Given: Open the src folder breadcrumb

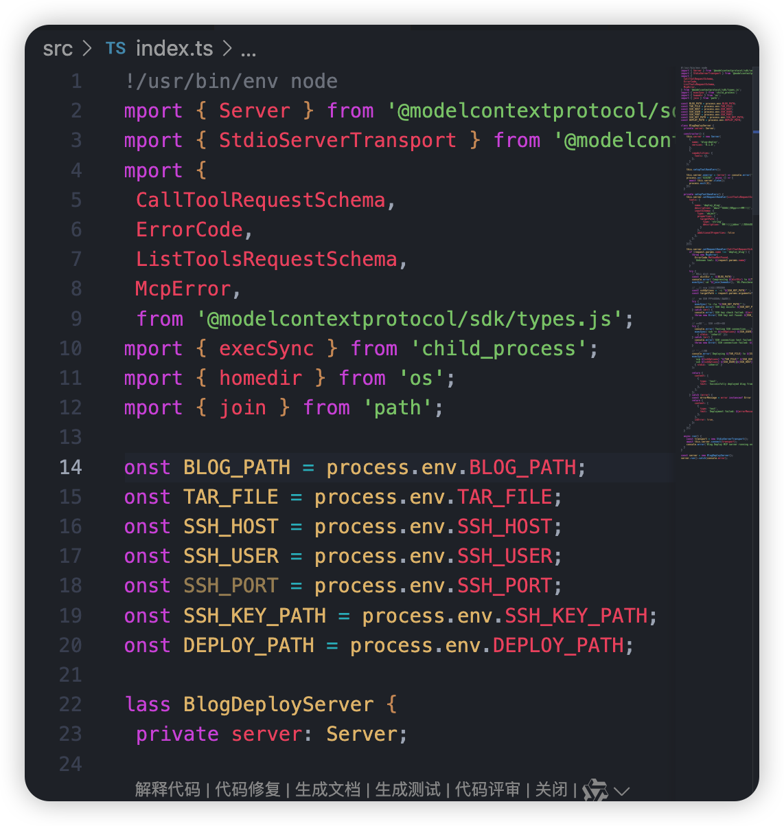Looking at the screenshot, I should click(x=58, y=49).
